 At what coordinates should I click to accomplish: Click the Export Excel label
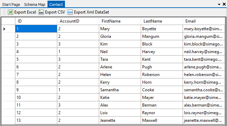point(25,12)
